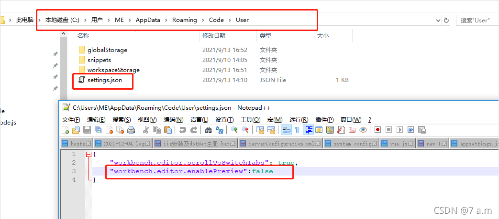The height and width of the screenshot is (219, 499).
Task: Click the Save recorded macro icon
Action: coord(421,129)
